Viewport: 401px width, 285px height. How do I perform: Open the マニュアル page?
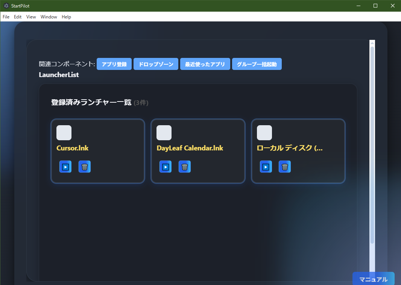click(x=373, y=279)
